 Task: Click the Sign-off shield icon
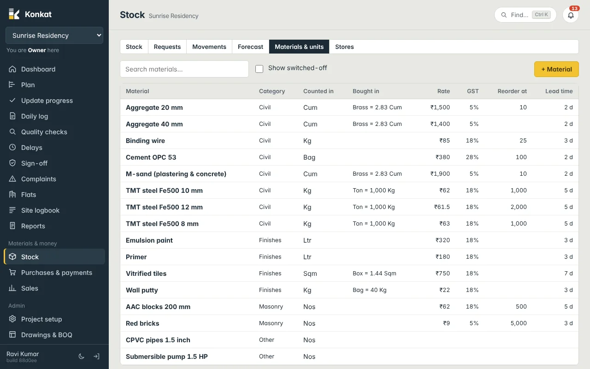pos(12,163)
